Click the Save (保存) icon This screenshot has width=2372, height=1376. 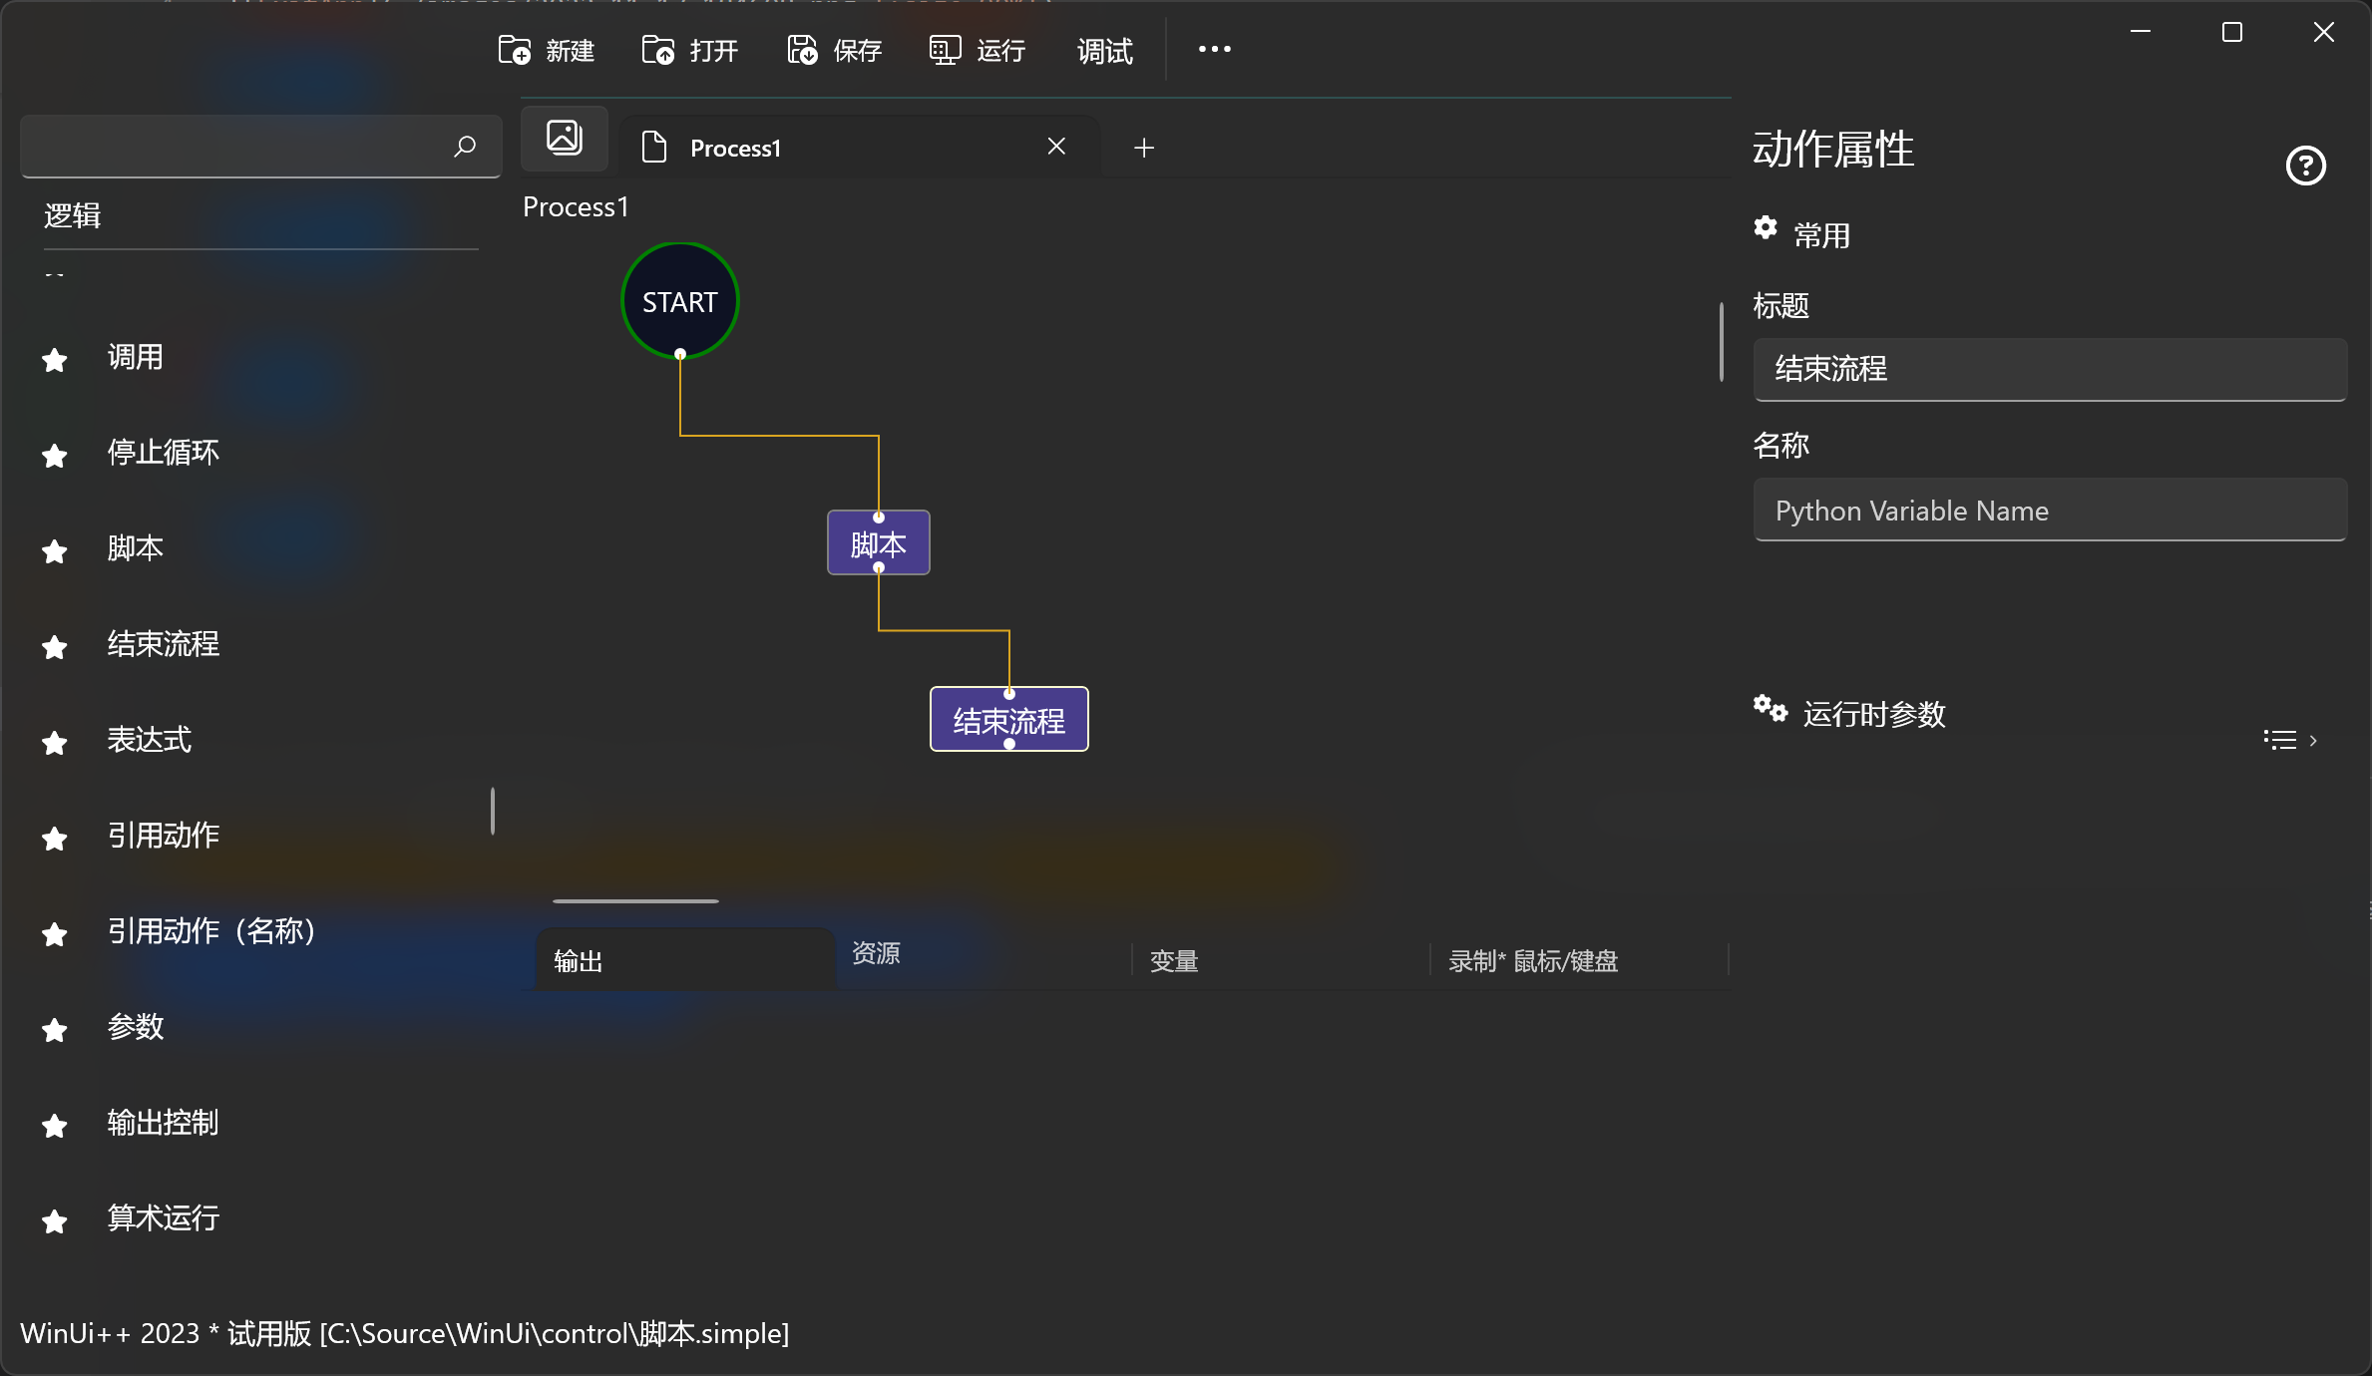click(802, 50)
